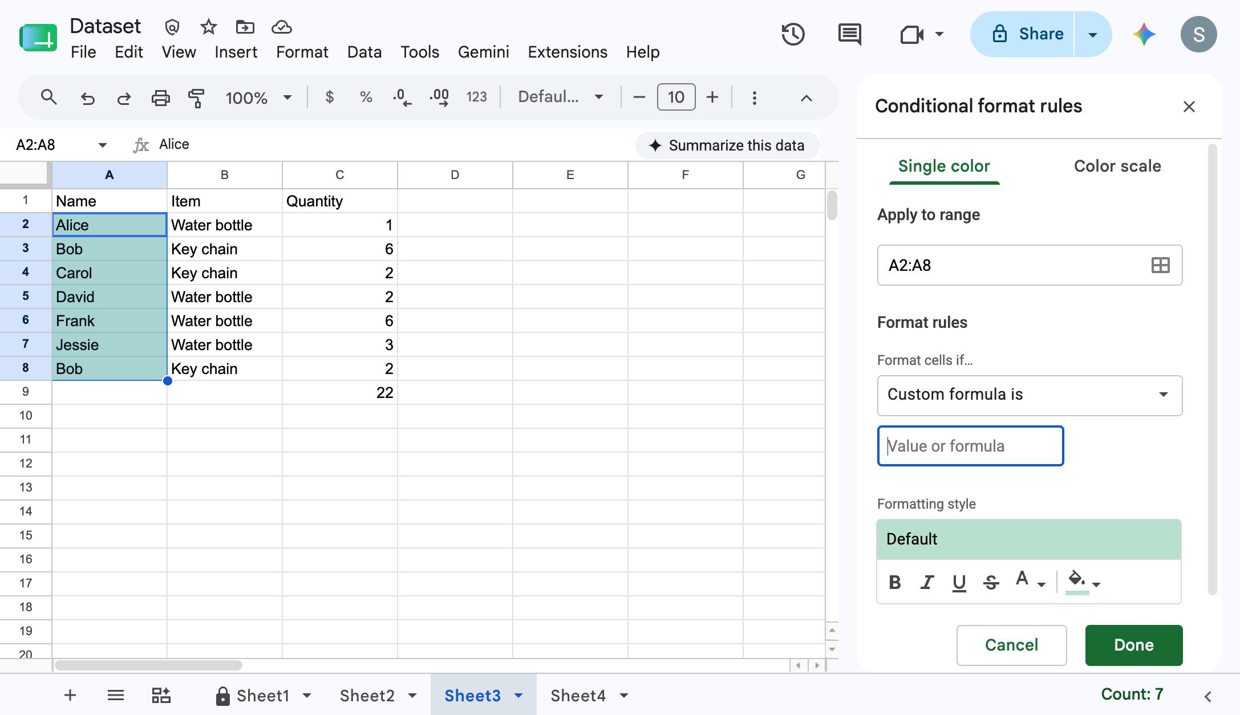Click the Cancel button
The height and width of the screenshot is (715, 1240).
pyautogui.click(x=1011, y=645)
